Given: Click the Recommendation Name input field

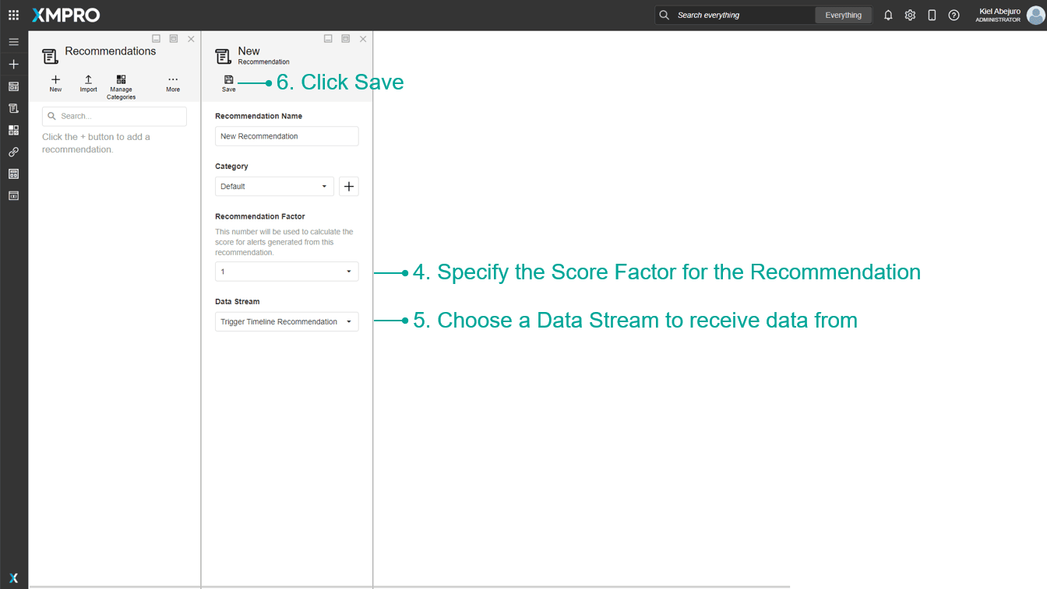Looking at the screenshot, I should pyautogui.click(x=287, y=136).
